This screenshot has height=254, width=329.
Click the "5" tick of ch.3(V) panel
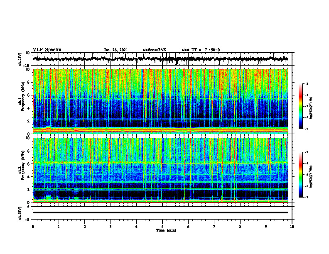tap(29, 207)
